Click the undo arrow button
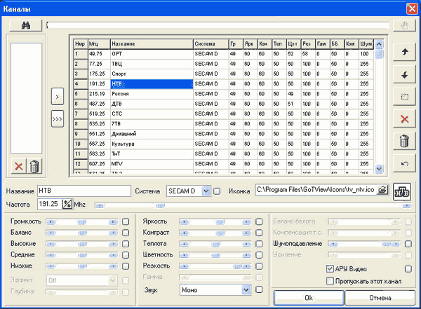This screenshot has width=421, height=309. (x=404, y=163)
